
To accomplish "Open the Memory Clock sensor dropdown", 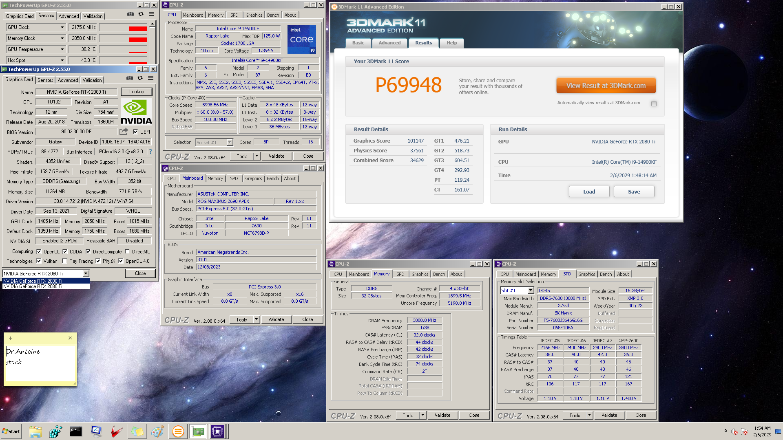I will pos(62,38).
